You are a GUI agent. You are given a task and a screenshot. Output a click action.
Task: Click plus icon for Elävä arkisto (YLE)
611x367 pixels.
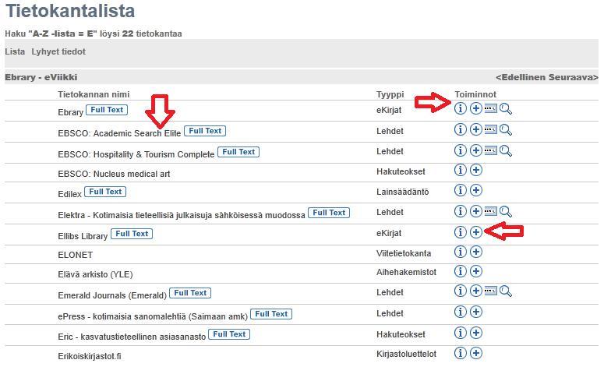475,271
